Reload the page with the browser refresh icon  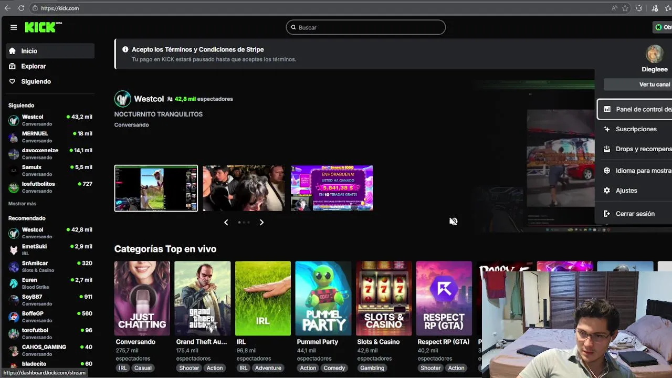point(21,8)
